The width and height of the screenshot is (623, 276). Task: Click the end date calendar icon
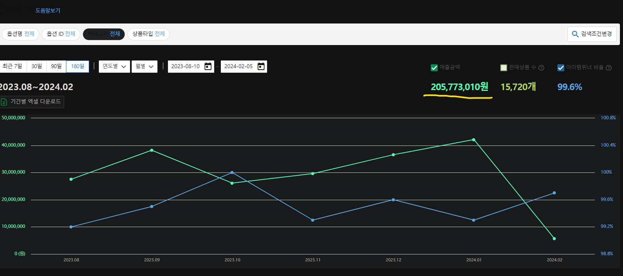coord(261,67)
